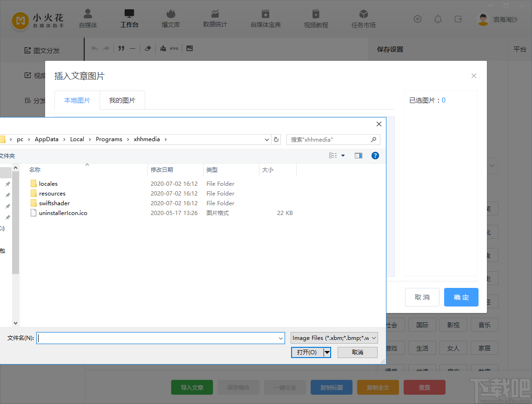Click the navigation pane scrollbar down arrow
This screenshot has width=532, height=404.
point(15,323)
